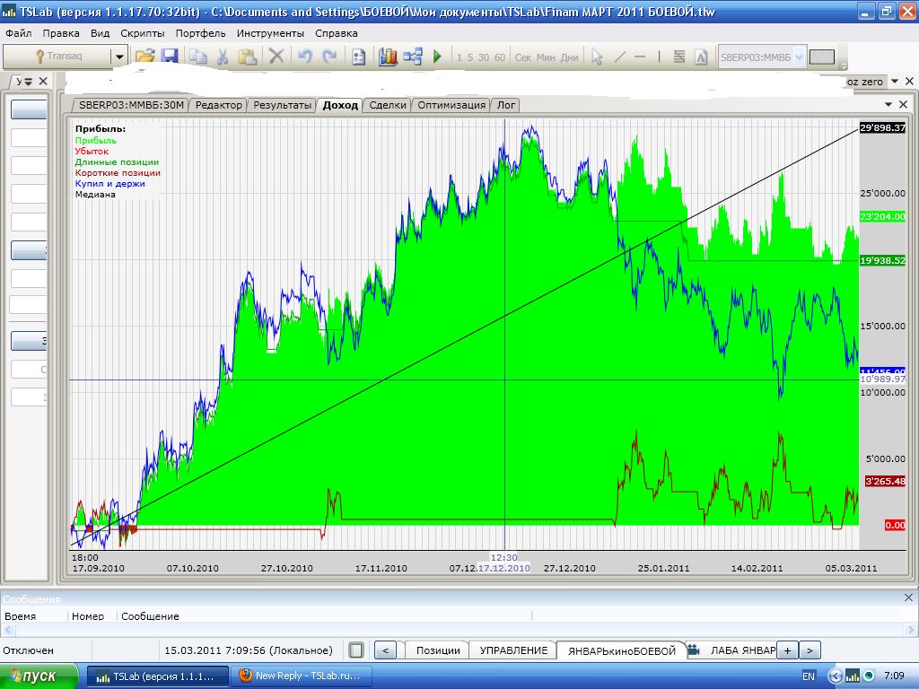The height and width of the screenshot is (689, 919).
Task: Open the chart panel tab list arrow
Action: pos(889,105)
